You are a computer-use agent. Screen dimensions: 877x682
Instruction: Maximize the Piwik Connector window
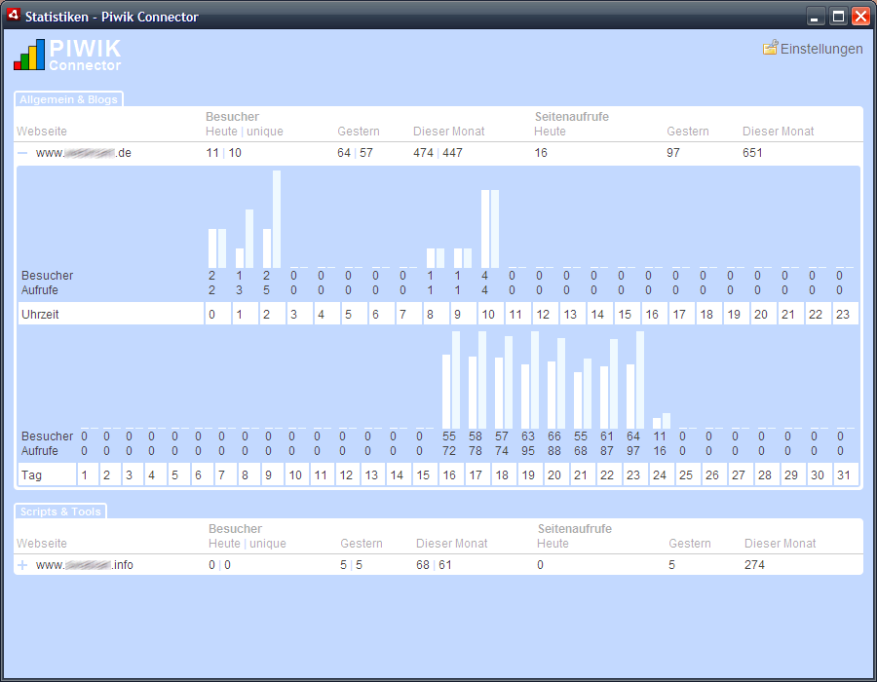pos(838,16)
